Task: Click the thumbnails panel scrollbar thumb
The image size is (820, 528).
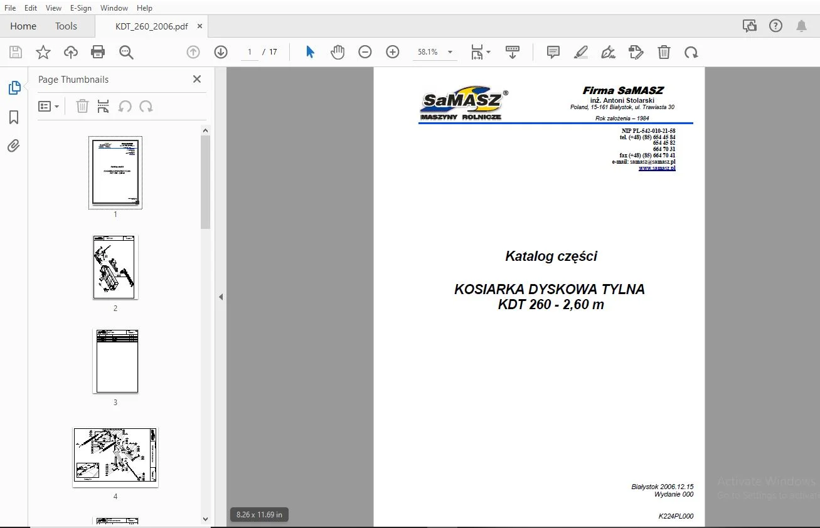Action: tap(205, 182)
